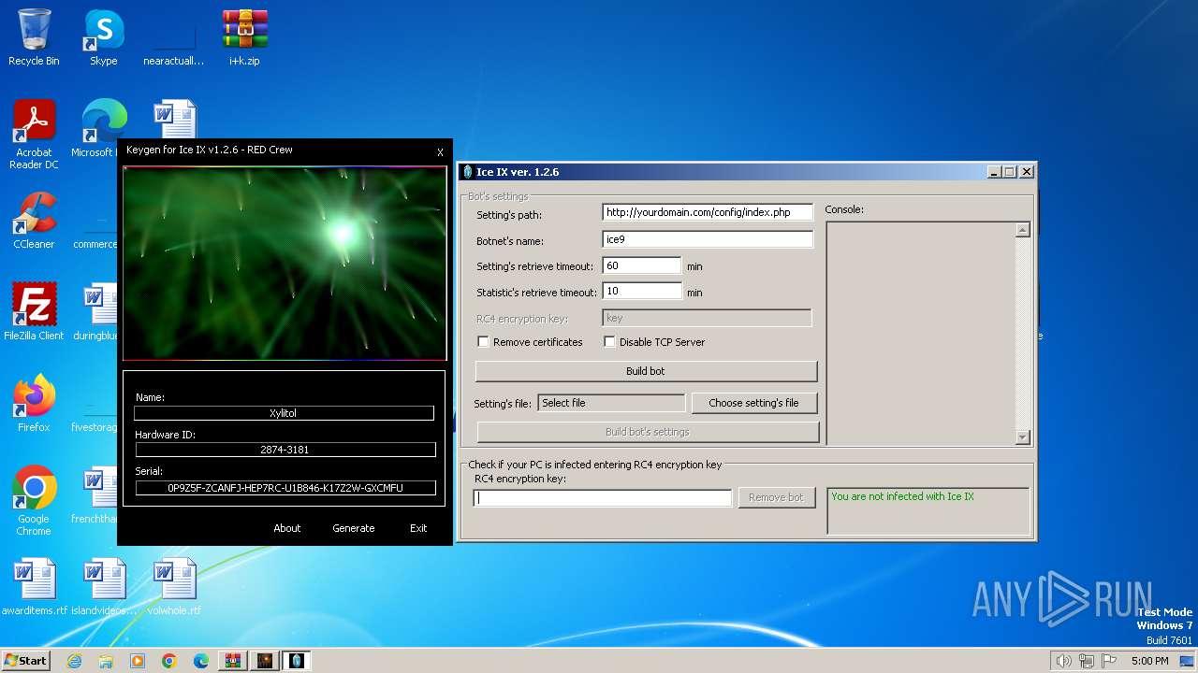Screen dimensions: 1198x673
Task: Click About in the Keygen window
Action: [x=287, y=528]
